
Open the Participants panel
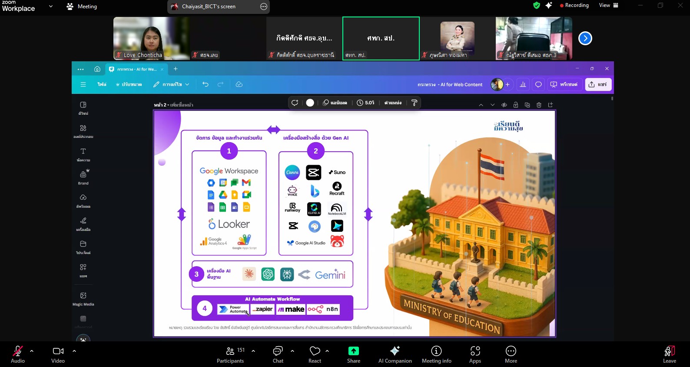(x=231, y=354)
